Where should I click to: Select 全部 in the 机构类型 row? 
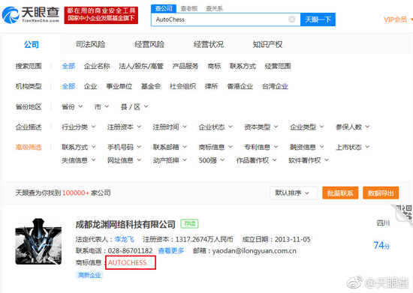click(x=68, y=86)
